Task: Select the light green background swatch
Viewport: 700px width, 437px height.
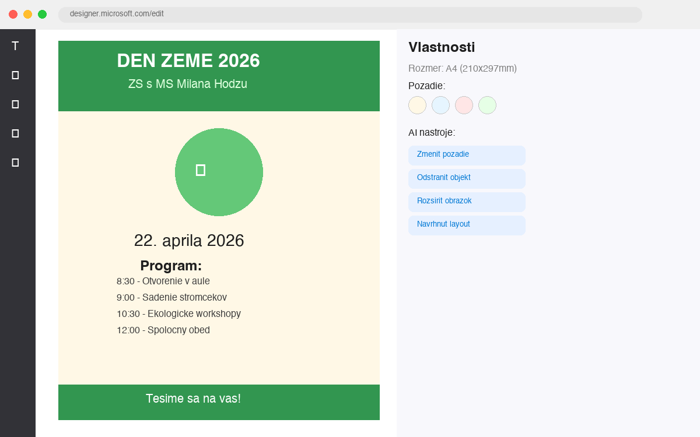Action: [487, 105]
